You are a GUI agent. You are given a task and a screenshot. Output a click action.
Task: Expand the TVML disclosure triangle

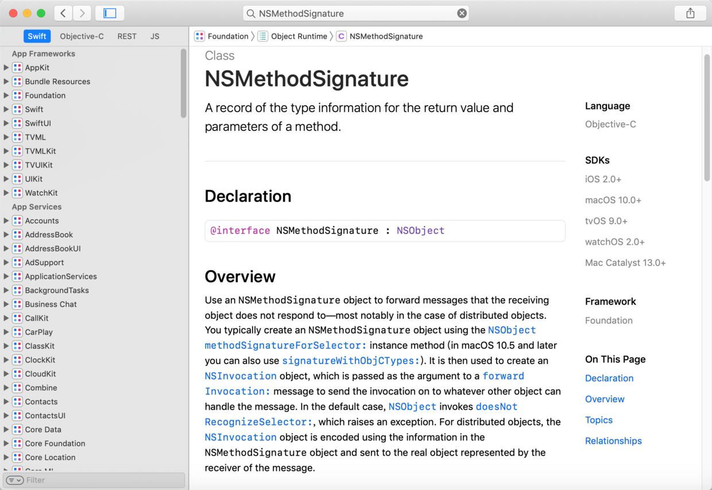coord(6,137)
